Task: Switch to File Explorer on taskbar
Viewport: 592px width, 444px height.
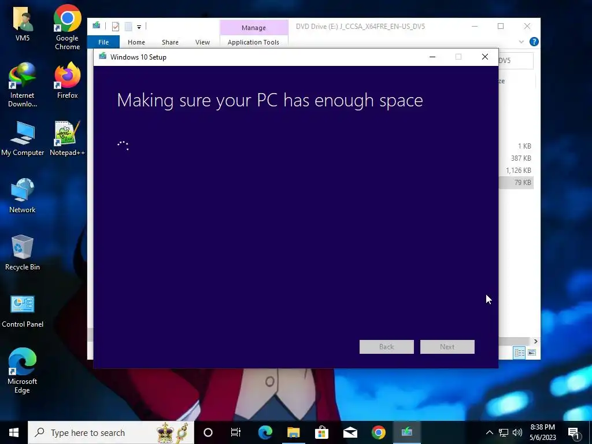Action: pos(293,432)
